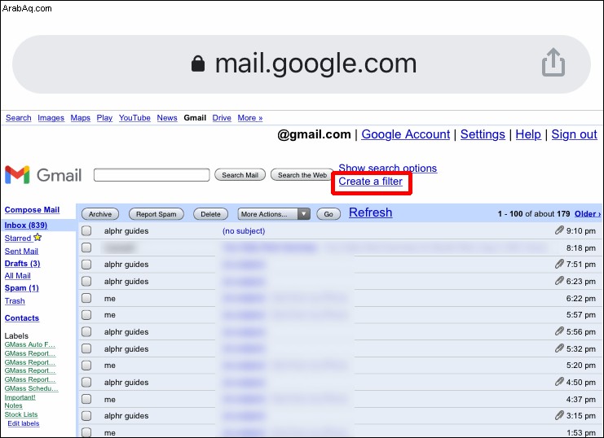The image size is (604, 438).
Task: Open the Drafts (3) folder
Action: click(22, 264)
